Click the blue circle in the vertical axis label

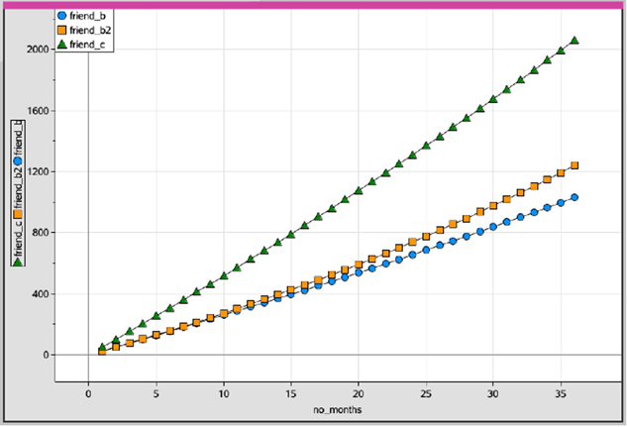18,160
